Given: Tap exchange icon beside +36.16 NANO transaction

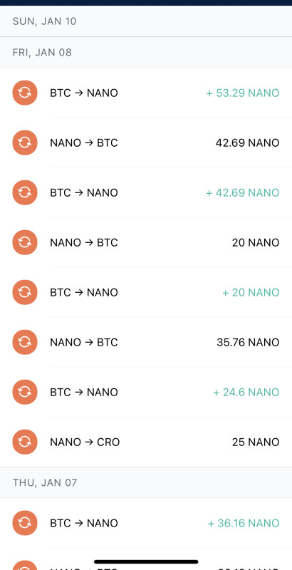Looking at the screenshot, I should [x=25, y=523].
